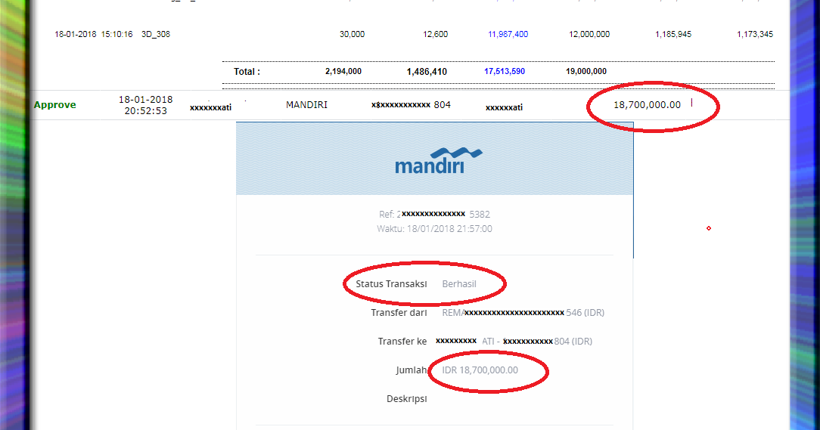
Task: Click the value 12,600 in the 3D_308 row
Action: [435, 34]
